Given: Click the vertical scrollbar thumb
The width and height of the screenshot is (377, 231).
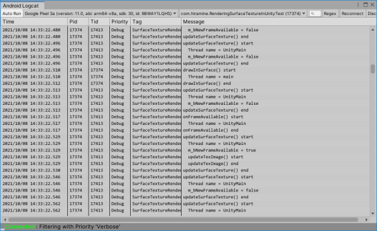Looking at the screenshot, I should (x=373, y=69).
